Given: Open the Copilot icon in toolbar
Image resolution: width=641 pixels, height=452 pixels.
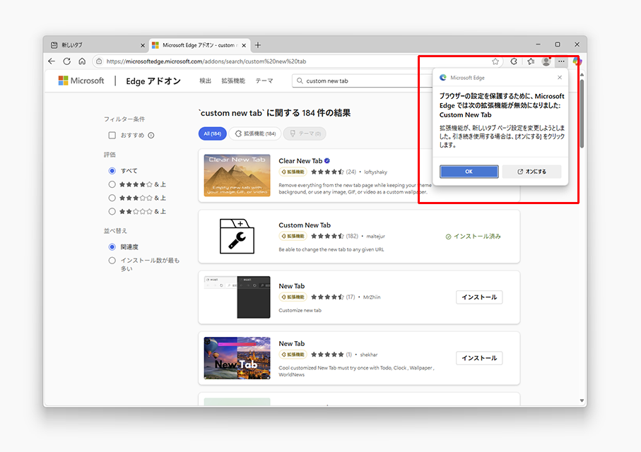Looking at the screenshot, I should click(577, 61).
